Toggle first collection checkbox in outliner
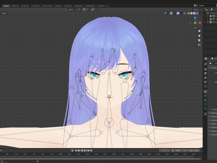This screenshot has height=163, width=217. 211,16
